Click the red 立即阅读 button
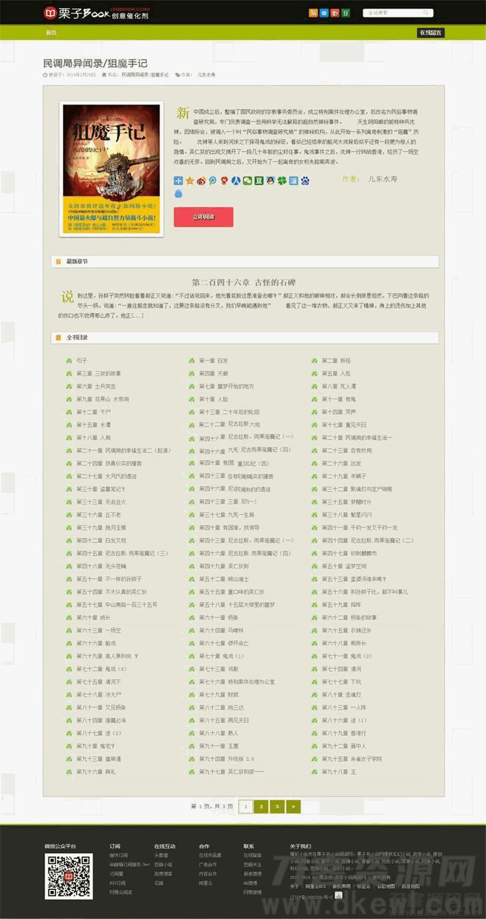 pos(204,217)
